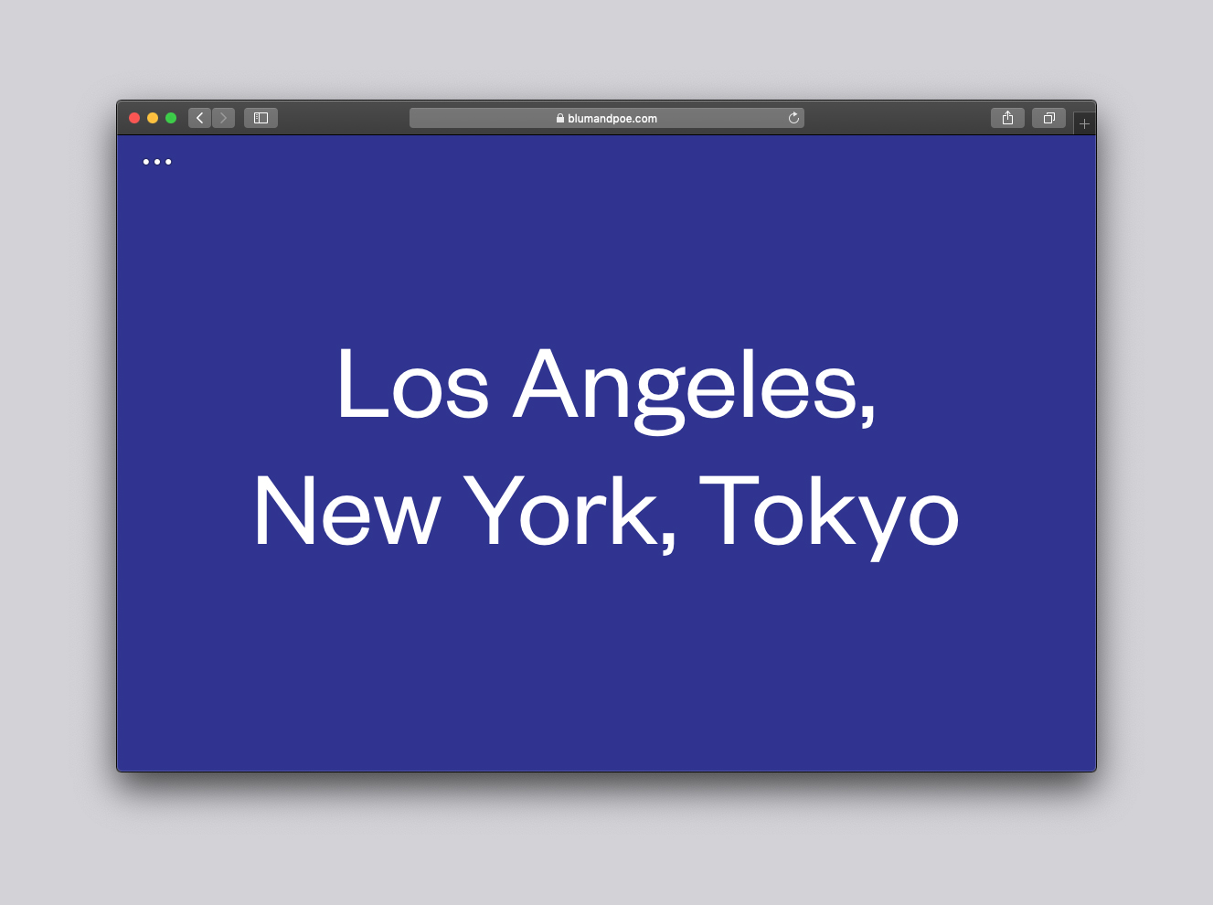Click the padlock icon in the address bar

click(x=560, y=119)
